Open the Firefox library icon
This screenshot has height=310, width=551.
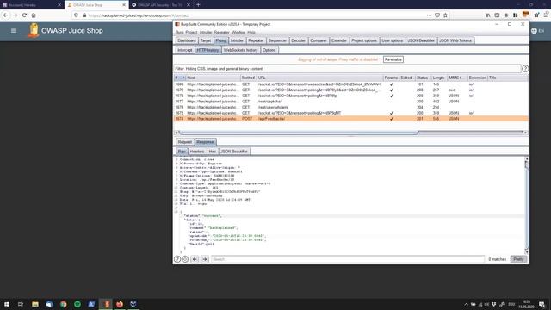tap(488, 15)
